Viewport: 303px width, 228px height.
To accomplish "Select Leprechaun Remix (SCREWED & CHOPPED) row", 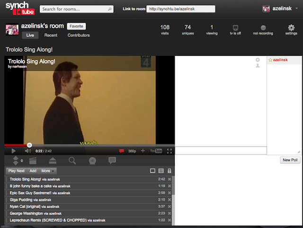I will tap(89, 220).
